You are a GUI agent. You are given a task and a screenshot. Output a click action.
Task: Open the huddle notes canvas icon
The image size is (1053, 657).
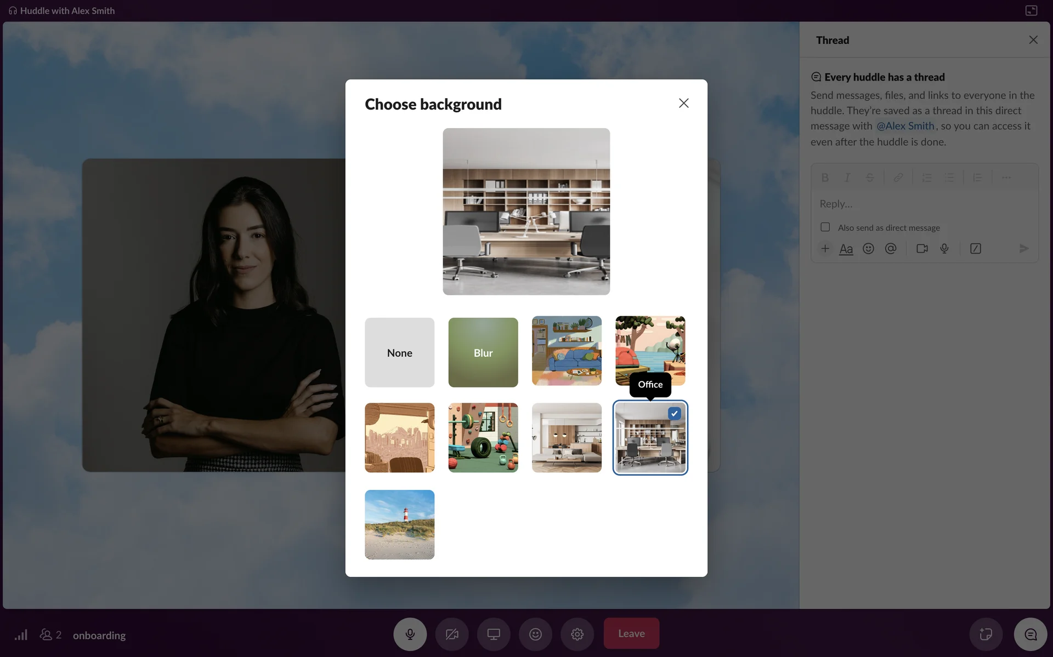(986, 634)
